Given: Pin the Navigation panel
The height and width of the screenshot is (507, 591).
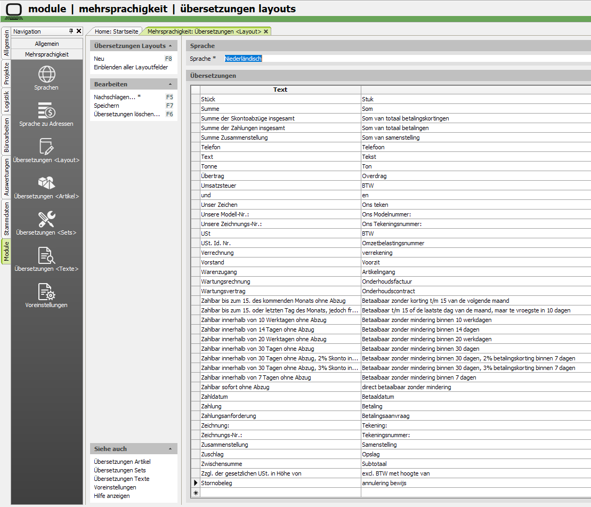Looking at the screenshot, I should click(71, 31).
